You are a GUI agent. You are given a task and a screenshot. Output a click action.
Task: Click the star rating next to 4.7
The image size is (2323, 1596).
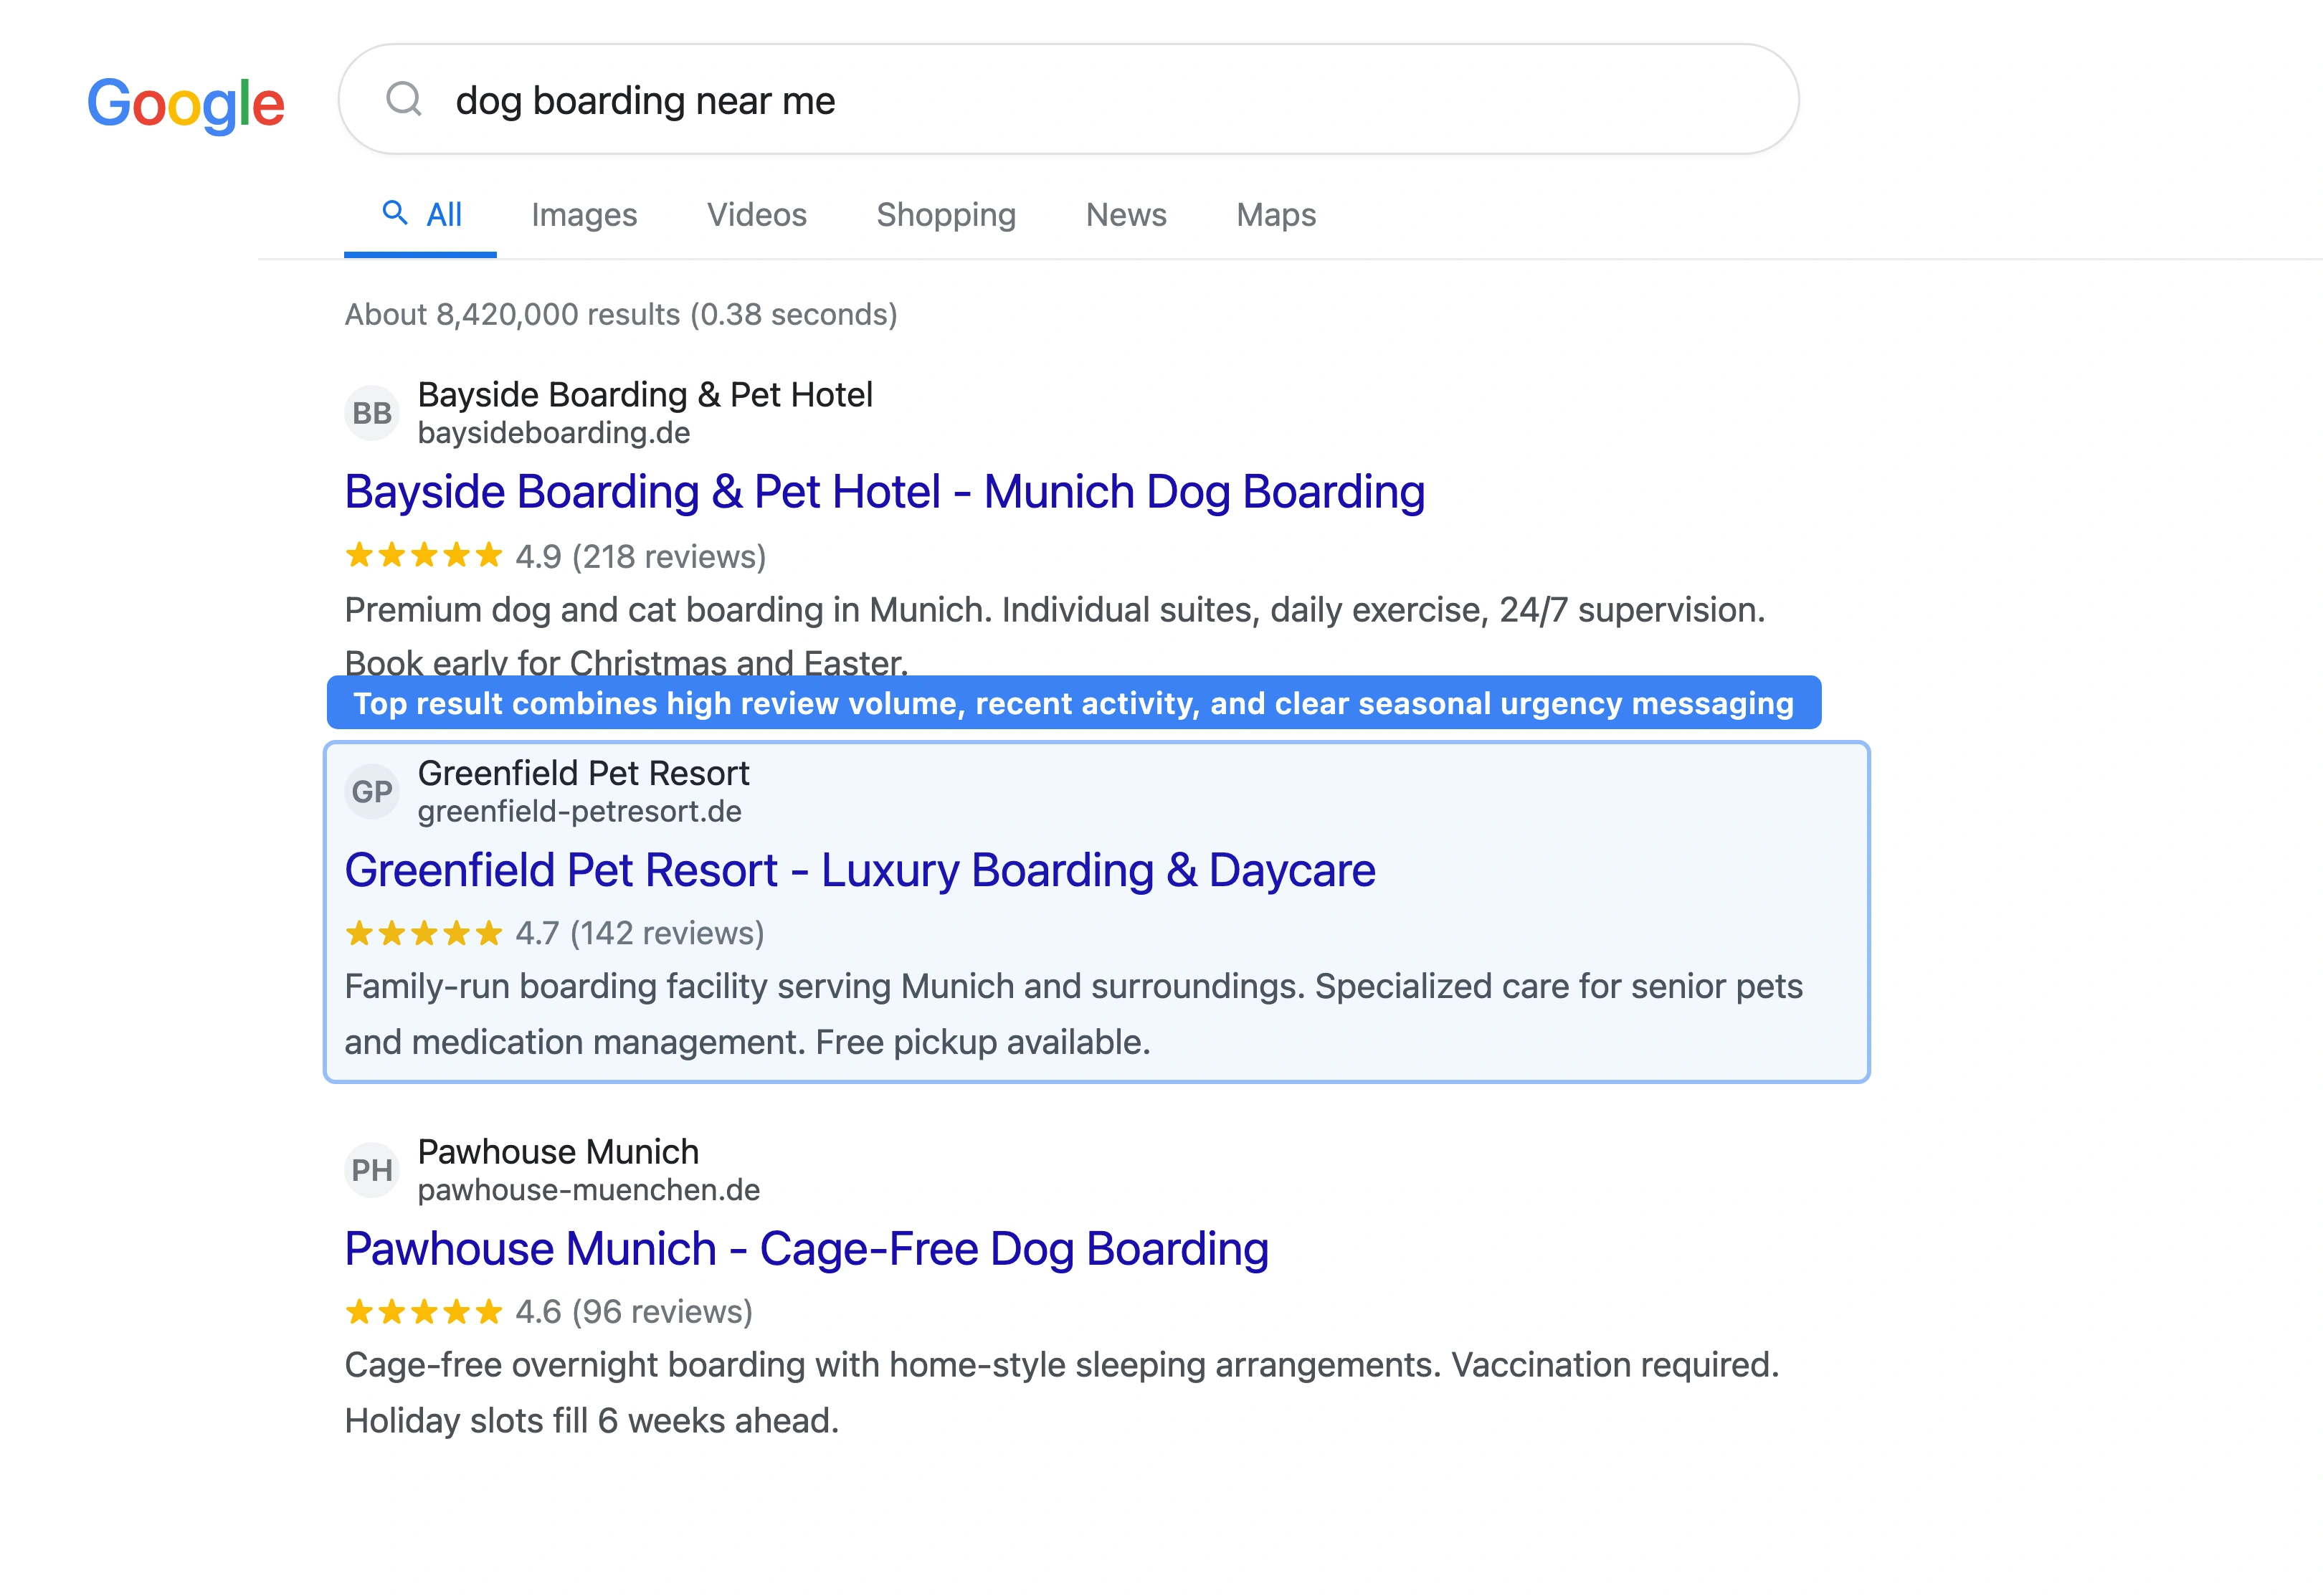pos(423,933)
